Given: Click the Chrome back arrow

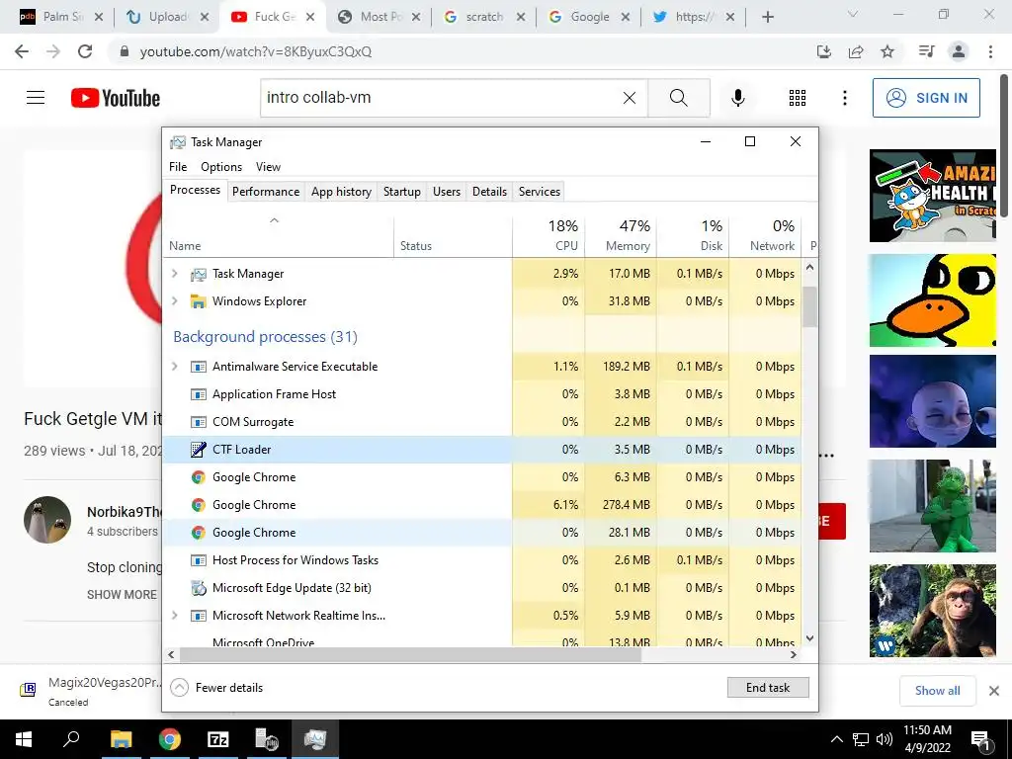Looking at the screenshot, I should (22, 51).
